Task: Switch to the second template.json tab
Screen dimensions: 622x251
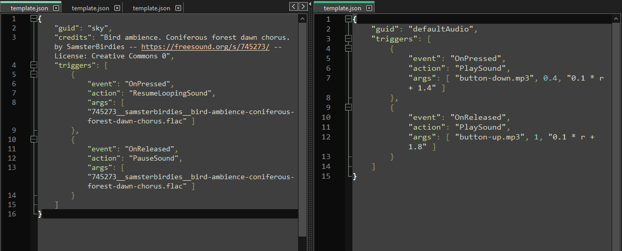Action: click(x=90, y=8)
